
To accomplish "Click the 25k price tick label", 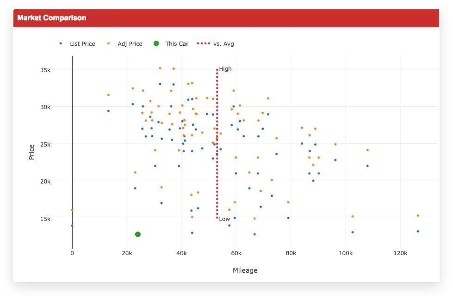I will pos(45,144).
